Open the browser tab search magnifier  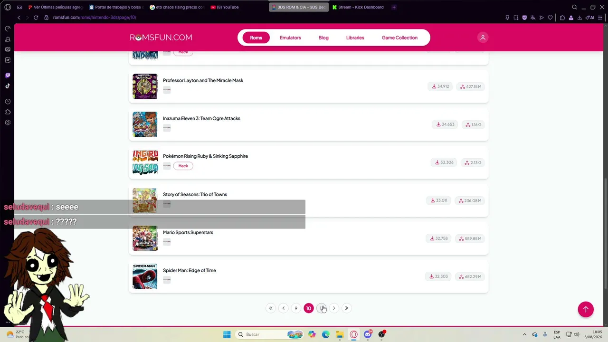pos(574,7)
